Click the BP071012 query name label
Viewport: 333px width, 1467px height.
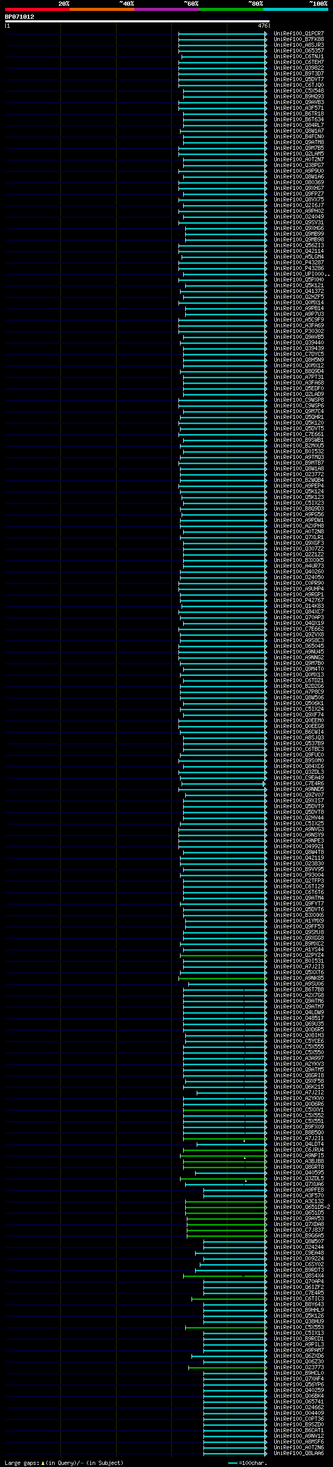click(x=19, y=17)
